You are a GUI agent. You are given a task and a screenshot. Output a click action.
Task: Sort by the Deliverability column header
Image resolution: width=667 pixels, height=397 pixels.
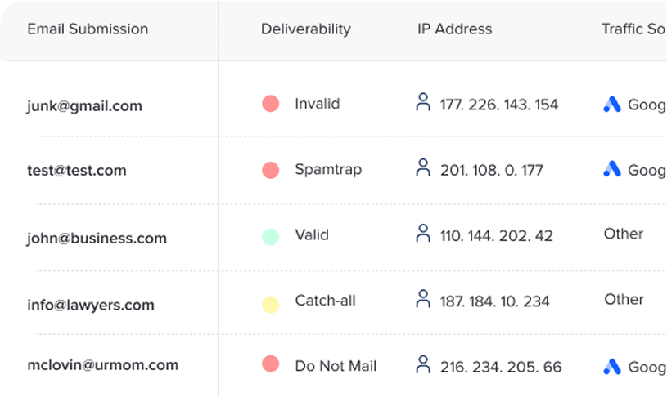click(x=305, y=29)
